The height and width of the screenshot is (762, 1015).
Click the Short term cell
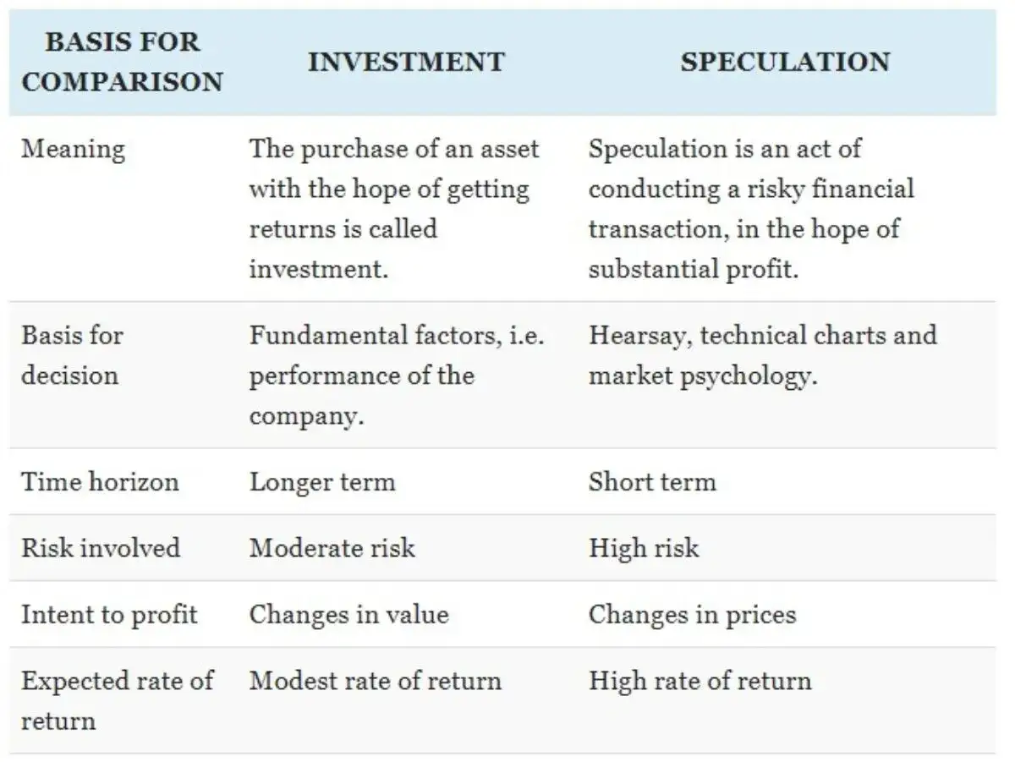coord(652,482)
